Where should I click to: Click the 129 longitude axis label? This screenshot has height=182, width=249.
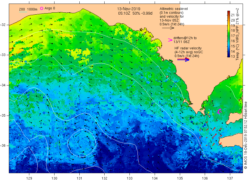coord(29,178)
